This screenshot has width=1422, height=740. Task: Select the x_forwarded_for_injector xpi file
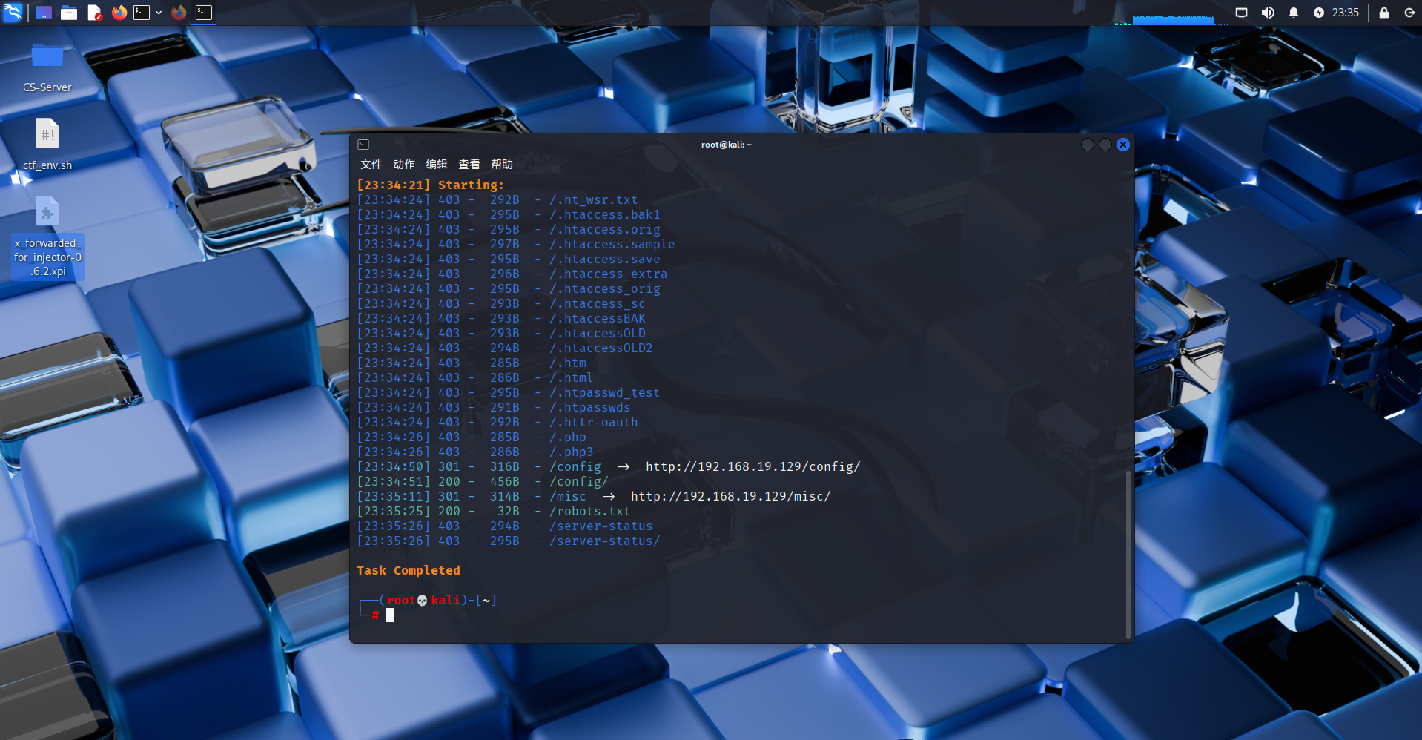coord(47,237)
